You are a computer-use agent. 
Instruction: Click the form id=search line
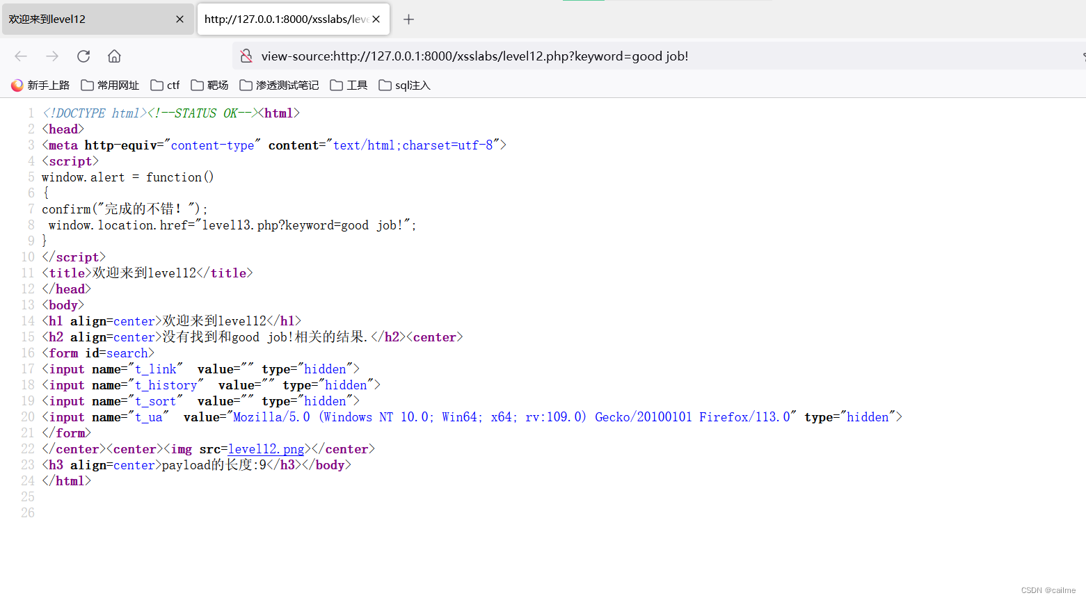[98, 353]
